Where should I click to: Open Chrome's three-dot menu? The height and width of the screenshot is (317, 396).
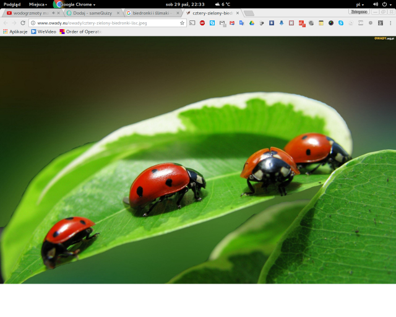pyautogui.click(x=390, y=23)
